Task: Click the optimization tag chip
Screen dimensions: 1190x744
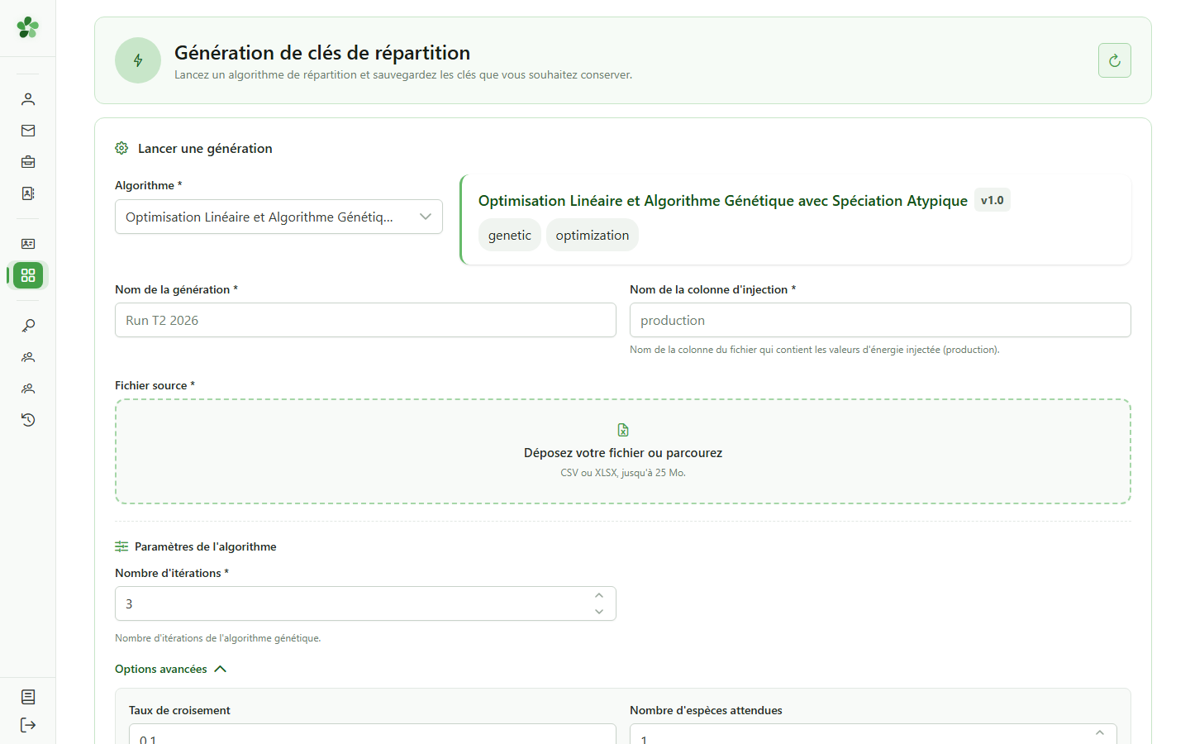Action: 593,235
